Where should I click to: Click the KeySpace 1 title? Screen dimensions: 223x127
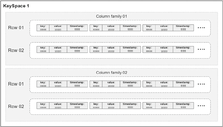pos(16,6)
